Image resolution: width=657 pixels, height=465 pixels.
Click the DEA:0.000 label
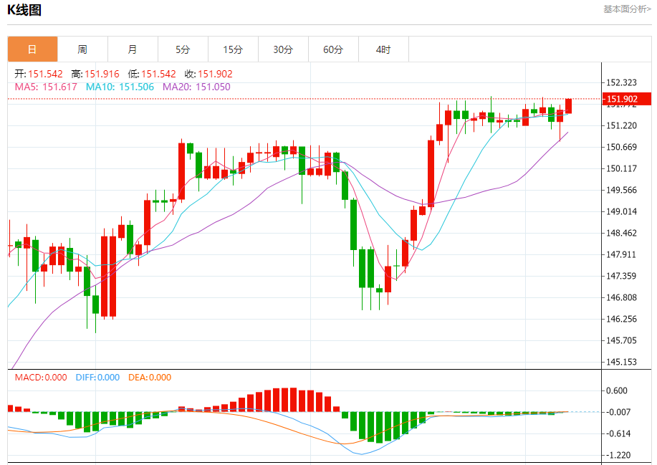click(150, 378)
